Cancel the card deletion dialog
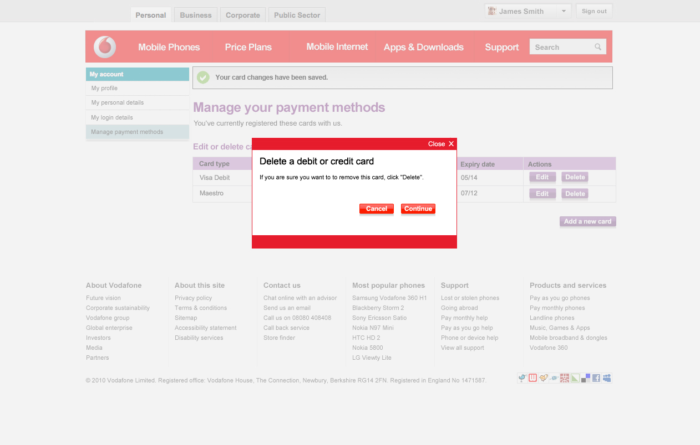 click(x=377, y=209)
